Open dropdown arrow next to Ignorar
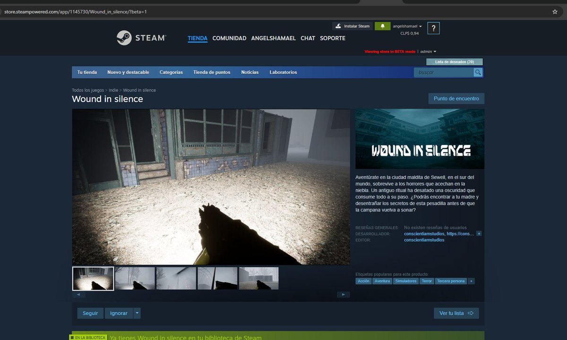Viewport: 567px width, 340px height. tap(137, 313)
